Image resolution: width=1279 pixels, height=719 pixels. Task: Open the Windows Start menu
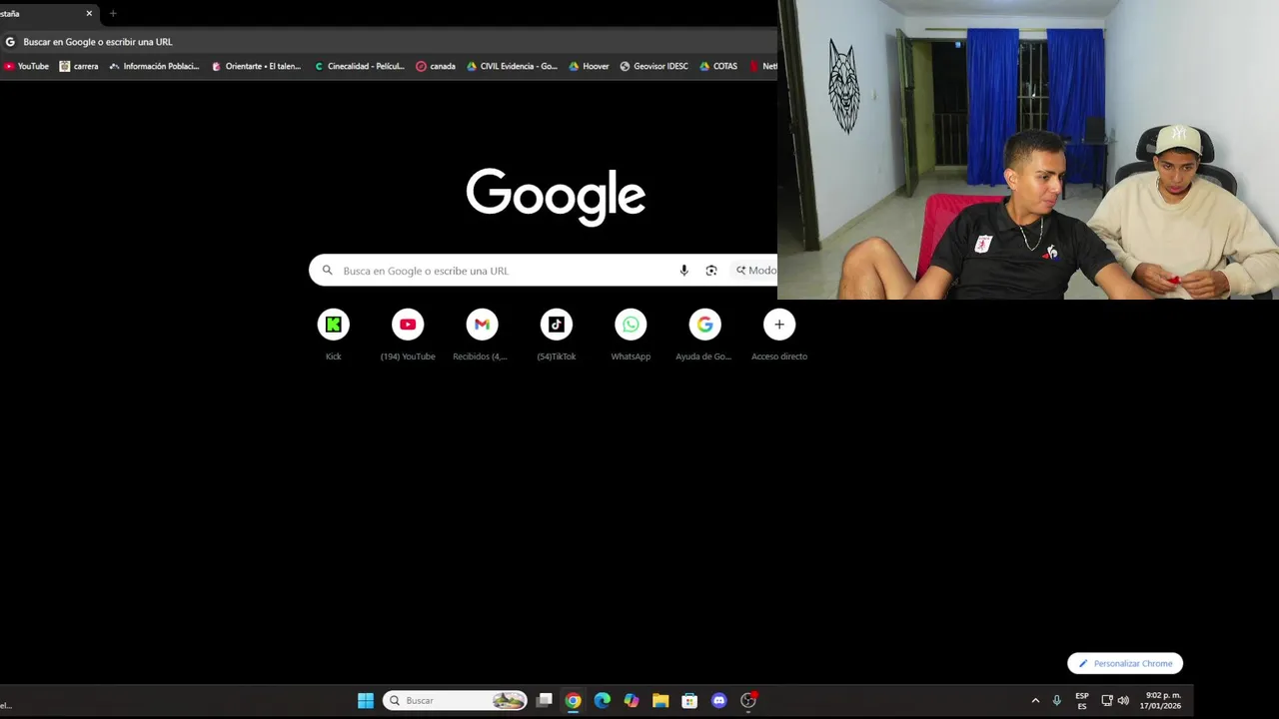[x=366, y=700]
